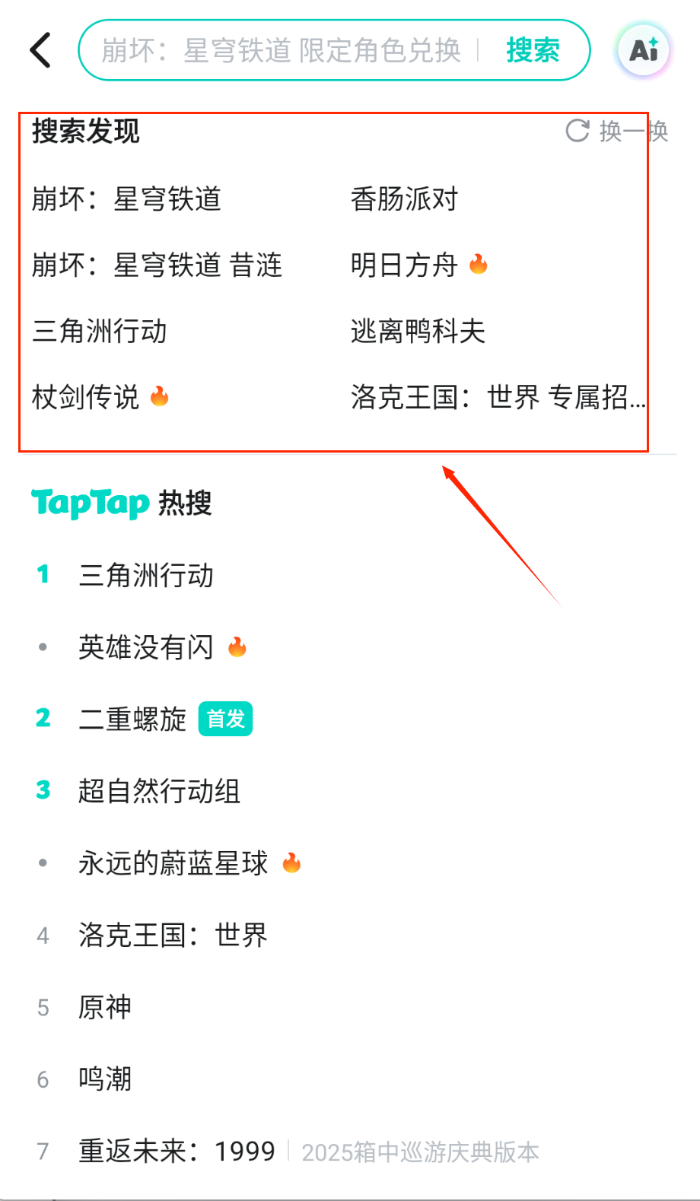Tap 明日方舟 in search discoveries
Viewport: 700px width, 1201px height.
[404, 265]
